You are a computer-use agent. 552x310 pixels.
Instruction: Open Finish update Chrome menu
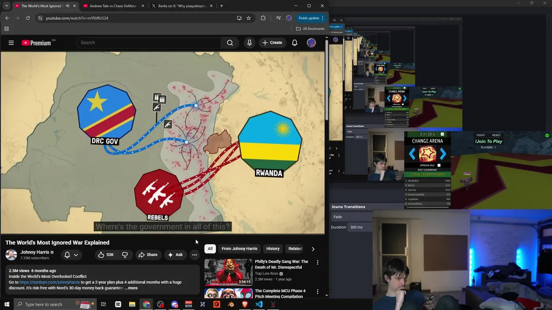[311, 18]
